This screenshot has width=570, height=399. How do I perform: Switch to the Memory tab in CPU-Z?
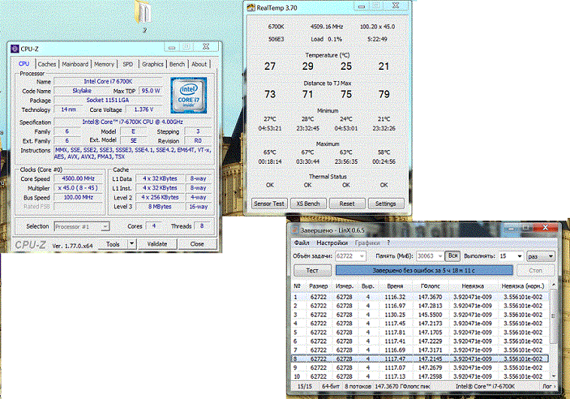(x=104, y=65)
